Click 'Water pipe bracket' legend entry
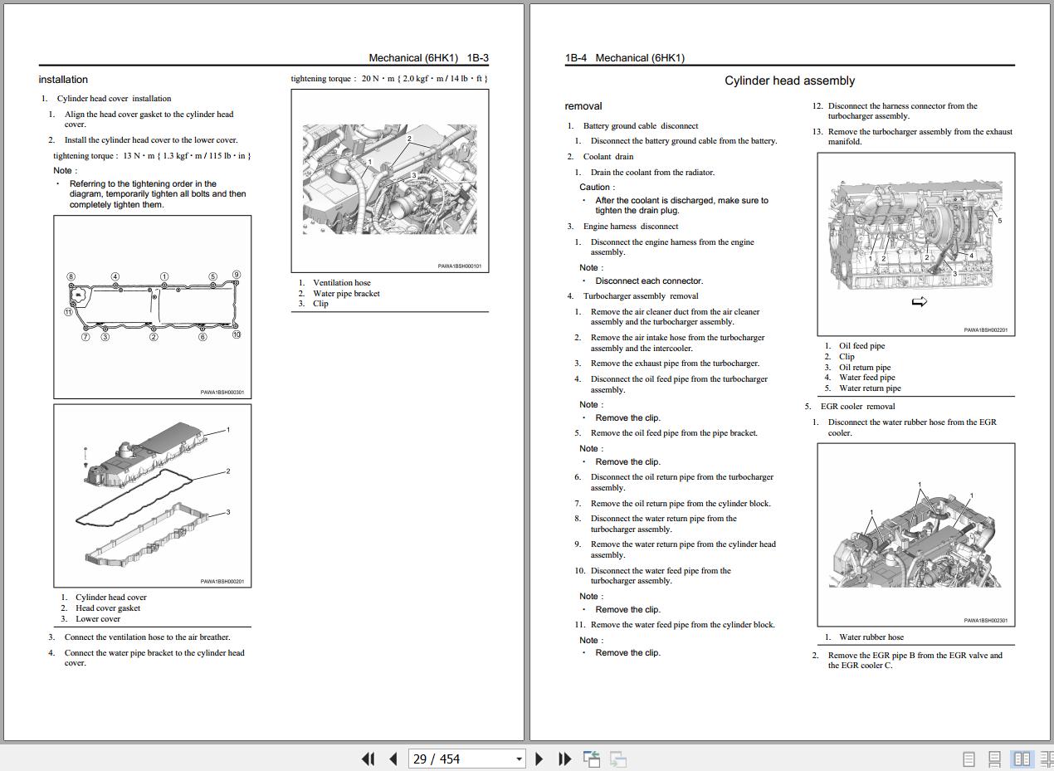This screenshot has height=771, width=1054. click(x=346, y=293)
